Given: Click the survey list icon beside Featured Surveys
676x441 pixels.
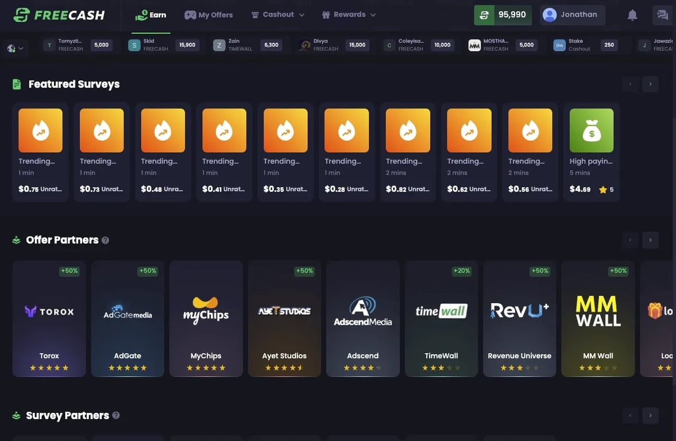Looking at the screenshot, I should pos(16,83).
